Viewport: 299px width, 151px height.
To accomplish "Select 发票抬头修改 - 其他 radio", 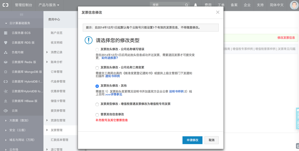I will click(x=97, y=86).
